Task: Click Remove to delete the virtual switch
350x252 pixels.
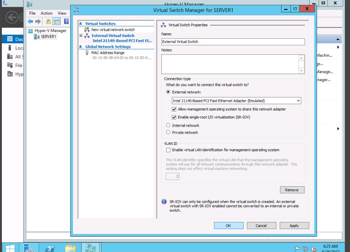Action: point(292,190)
